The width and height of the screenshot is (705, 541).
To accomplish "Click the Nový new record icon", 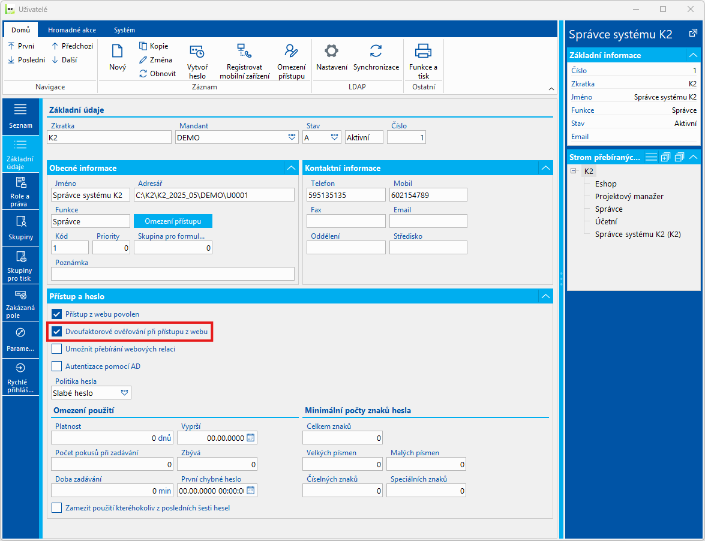I will (x=117, y=58).
